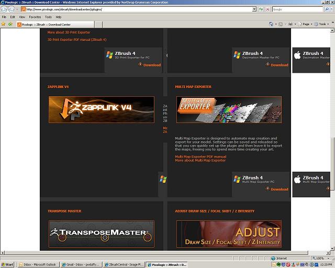Switch to Inbox - Microsoft Outlook taskbar window
This screenshot has width=335, height=268.
(38, 264)
